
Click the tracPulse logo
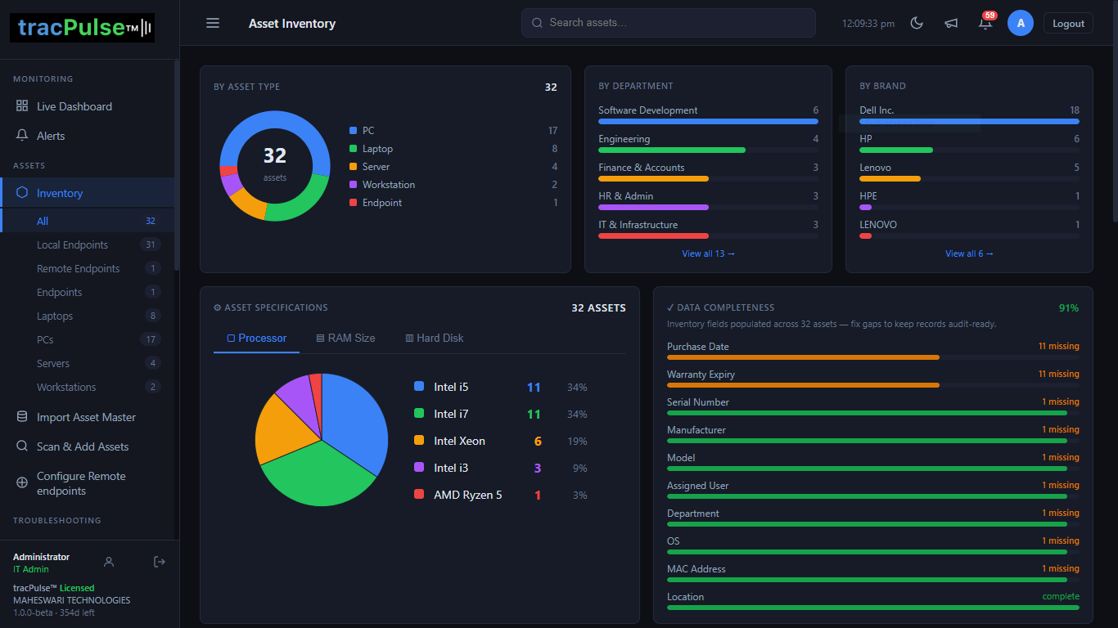pyautogui.click(x=82, y=29)
